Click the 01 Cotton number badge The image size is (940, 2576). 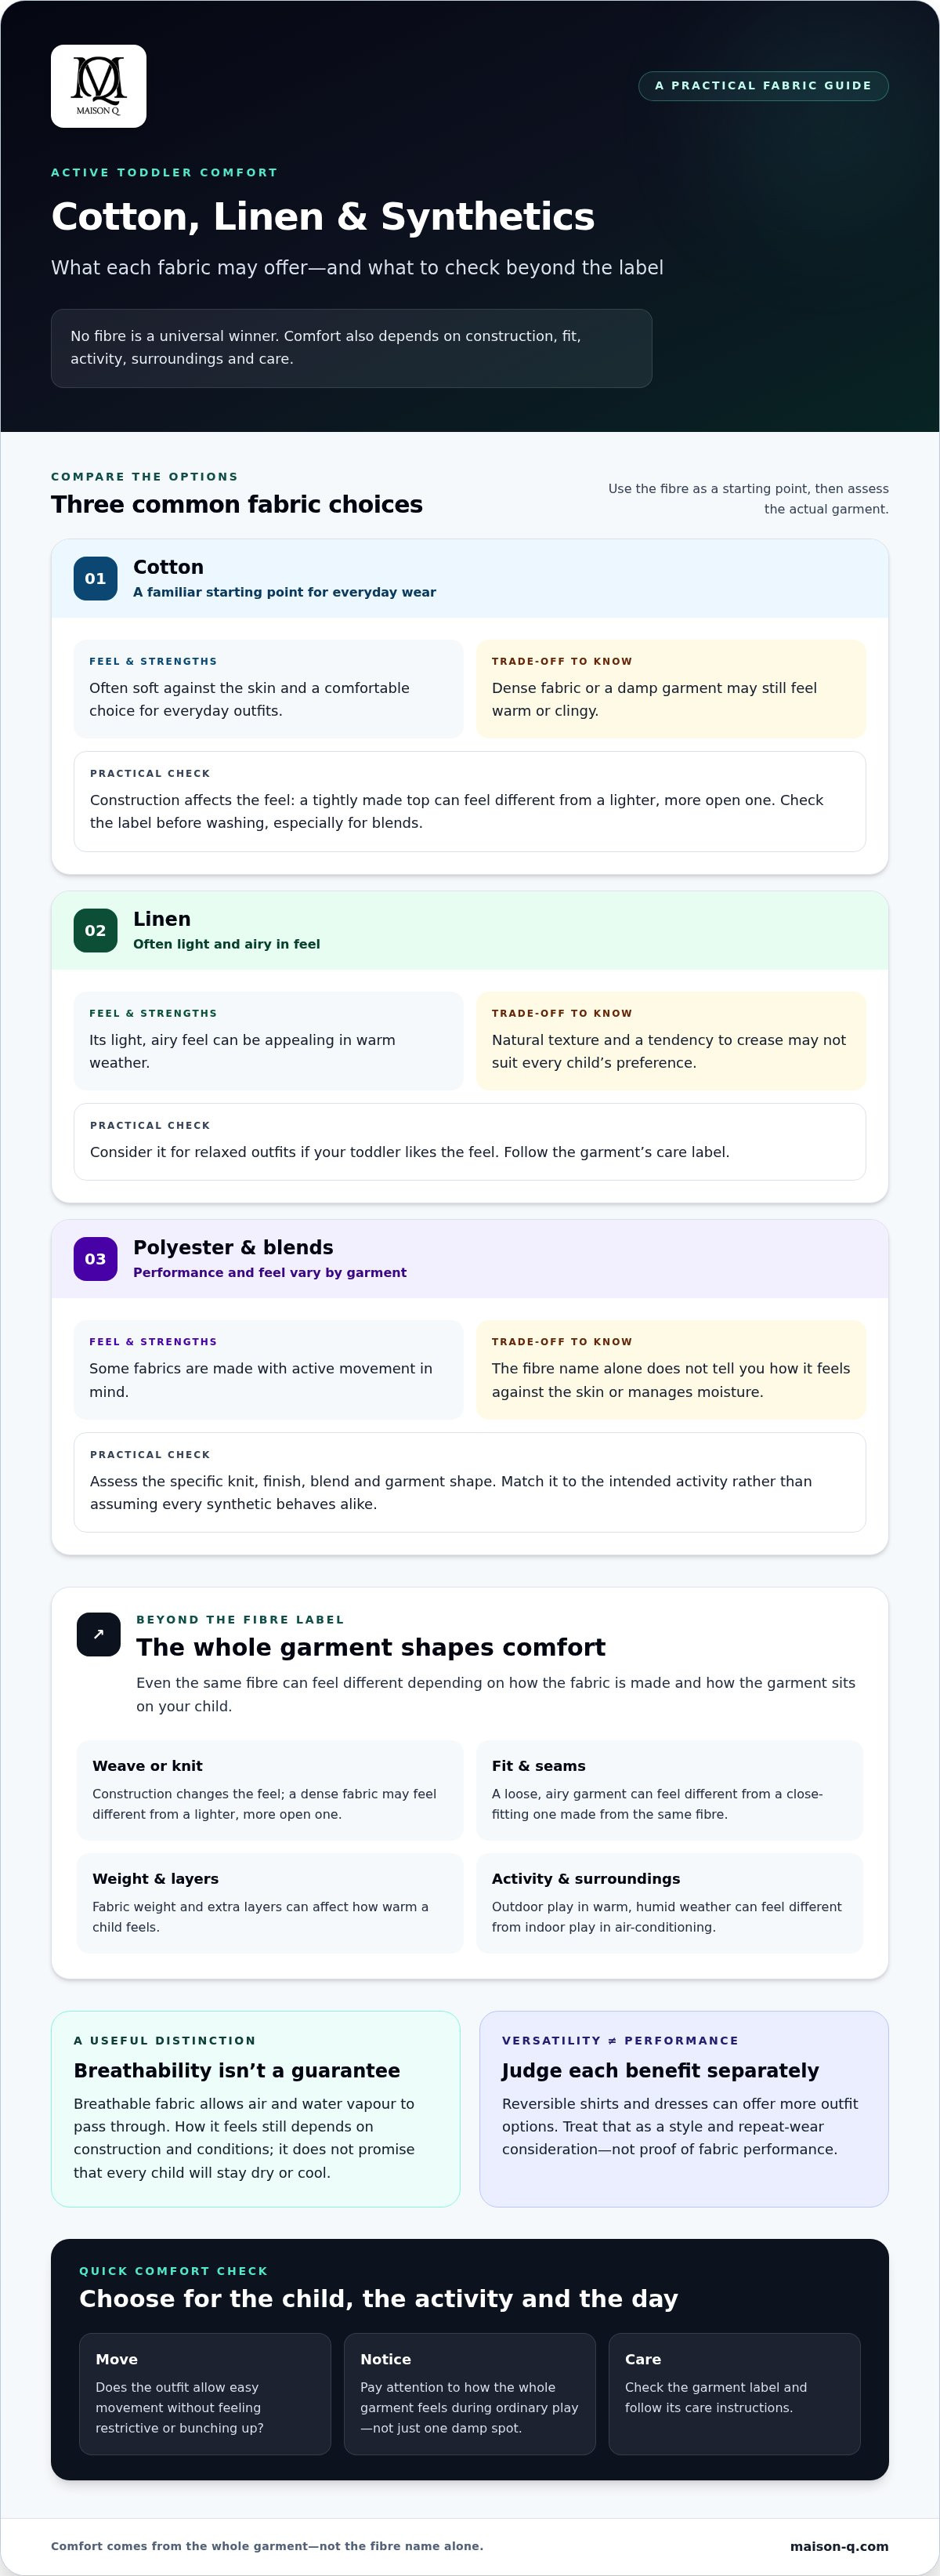coord(95,578)
